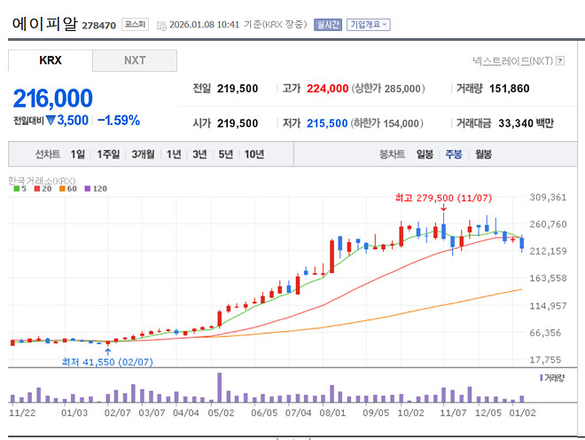585x440 pixels.
Task: Select the 1일 line chart period
Action: pyautogui.click(x=78, y=154)
